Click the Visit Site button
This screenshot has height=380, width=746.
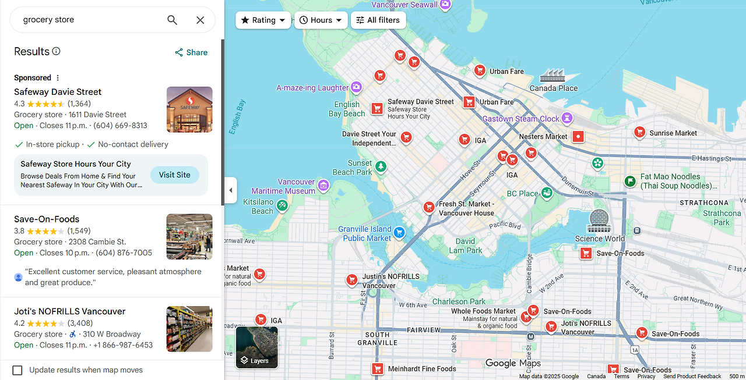[x=175, y=175]
